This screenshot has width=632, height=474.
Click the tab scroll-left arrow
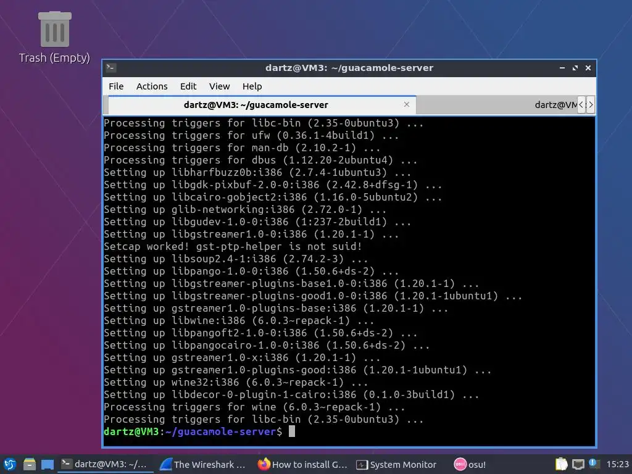click(581, 105)
